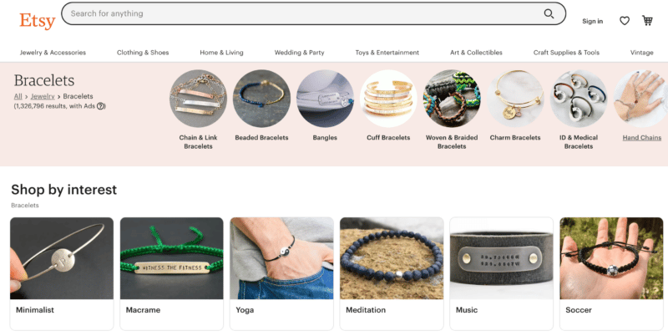Click the Etsy logo

coord(38,21)
